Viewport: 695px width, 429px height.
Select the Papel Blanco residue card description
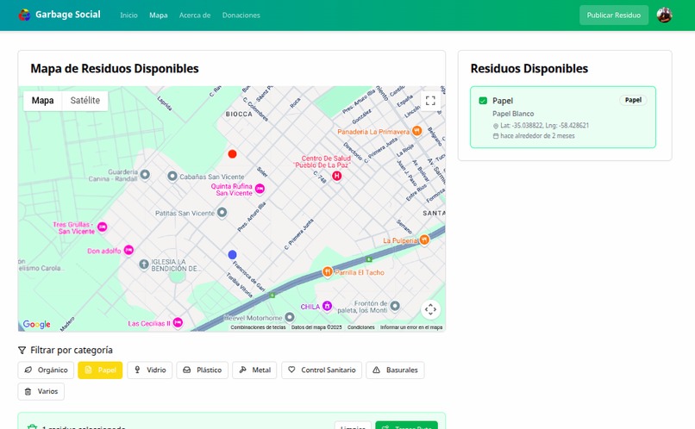tap(513, 114)
